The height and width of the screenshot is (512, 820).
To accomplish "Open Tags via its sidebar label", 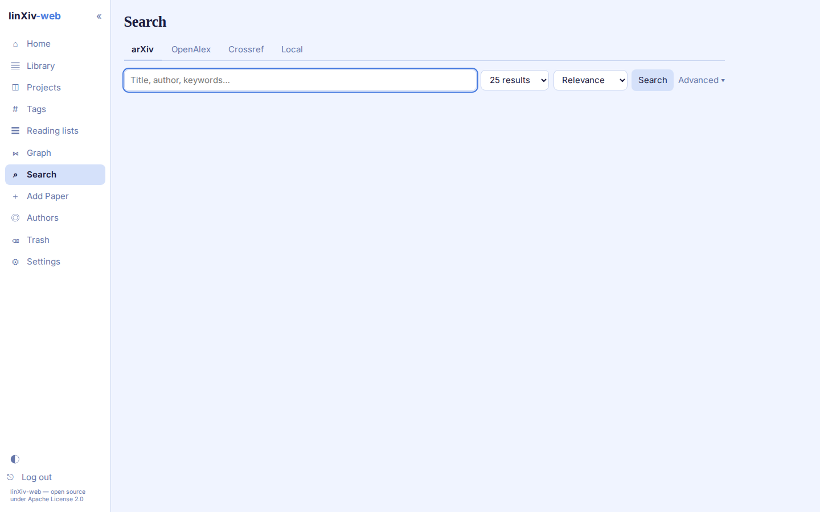I will coord(36,109).
